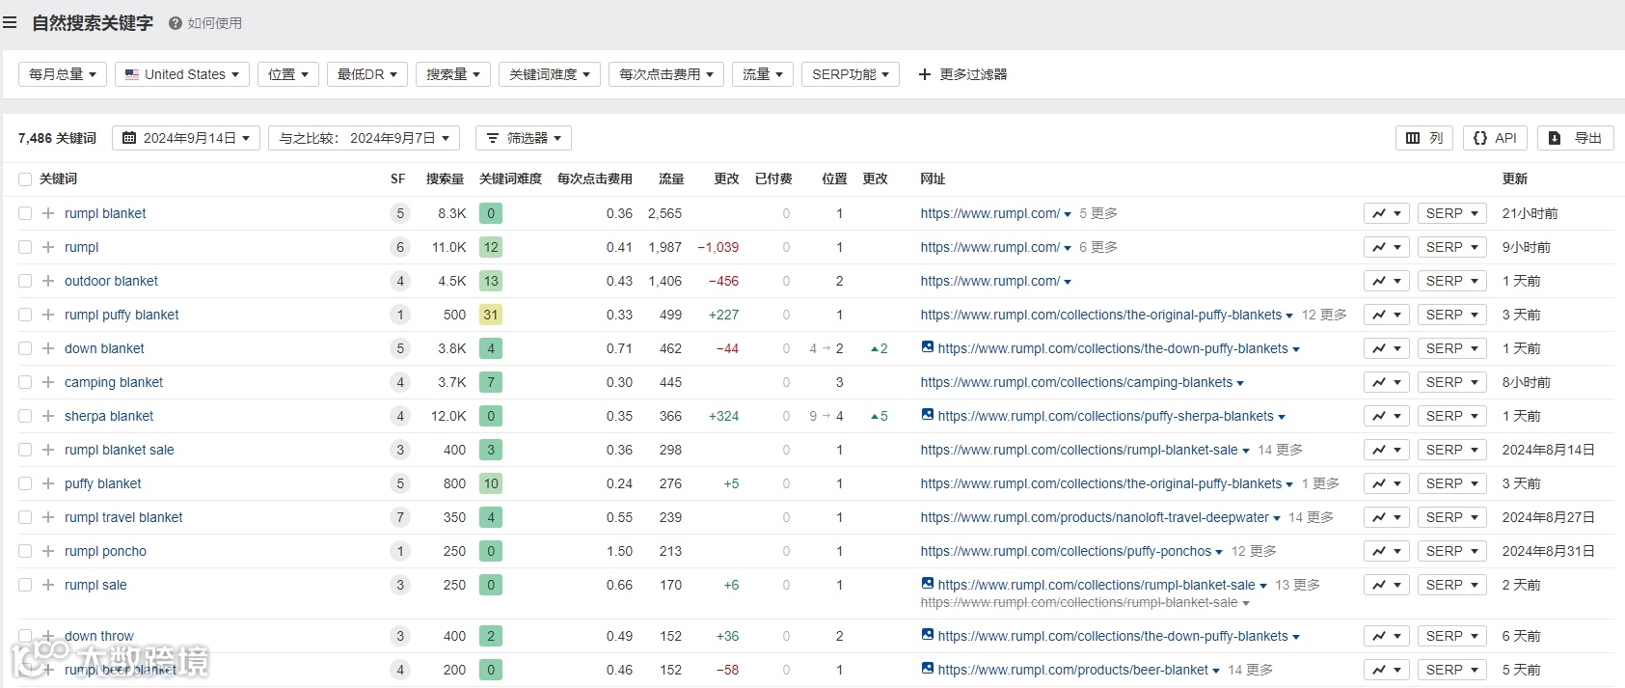Check the rumpl sale row checkbox
This screenshot has width=1625, height=688.
[25, 585]
